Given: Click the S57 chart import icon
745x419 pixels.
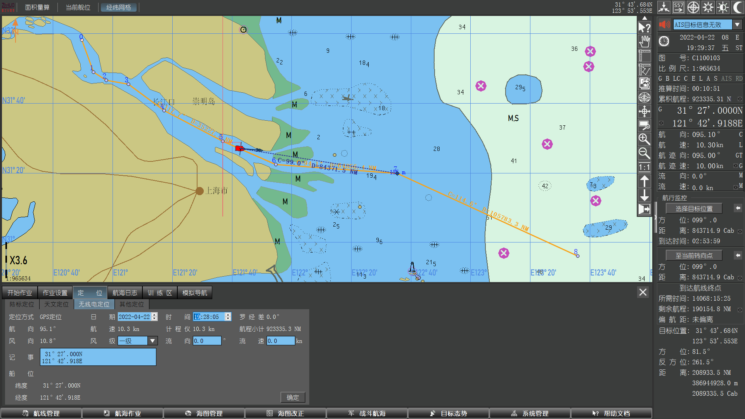Looking at the screenshot, I should 679,7.
